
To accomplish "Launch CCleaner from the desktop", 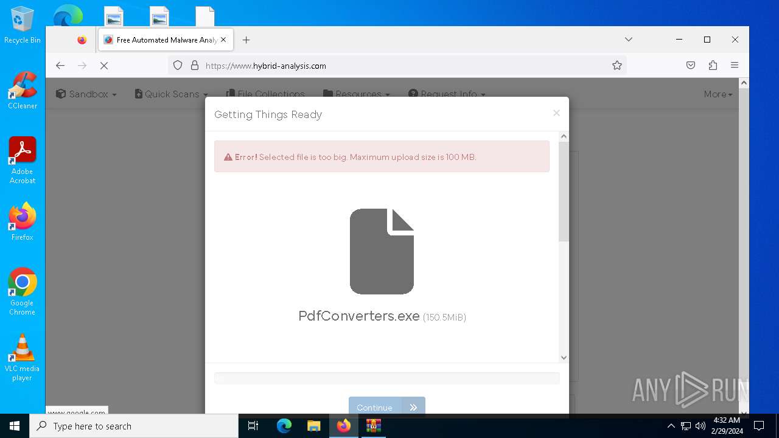I will click(x=23, y=91).
